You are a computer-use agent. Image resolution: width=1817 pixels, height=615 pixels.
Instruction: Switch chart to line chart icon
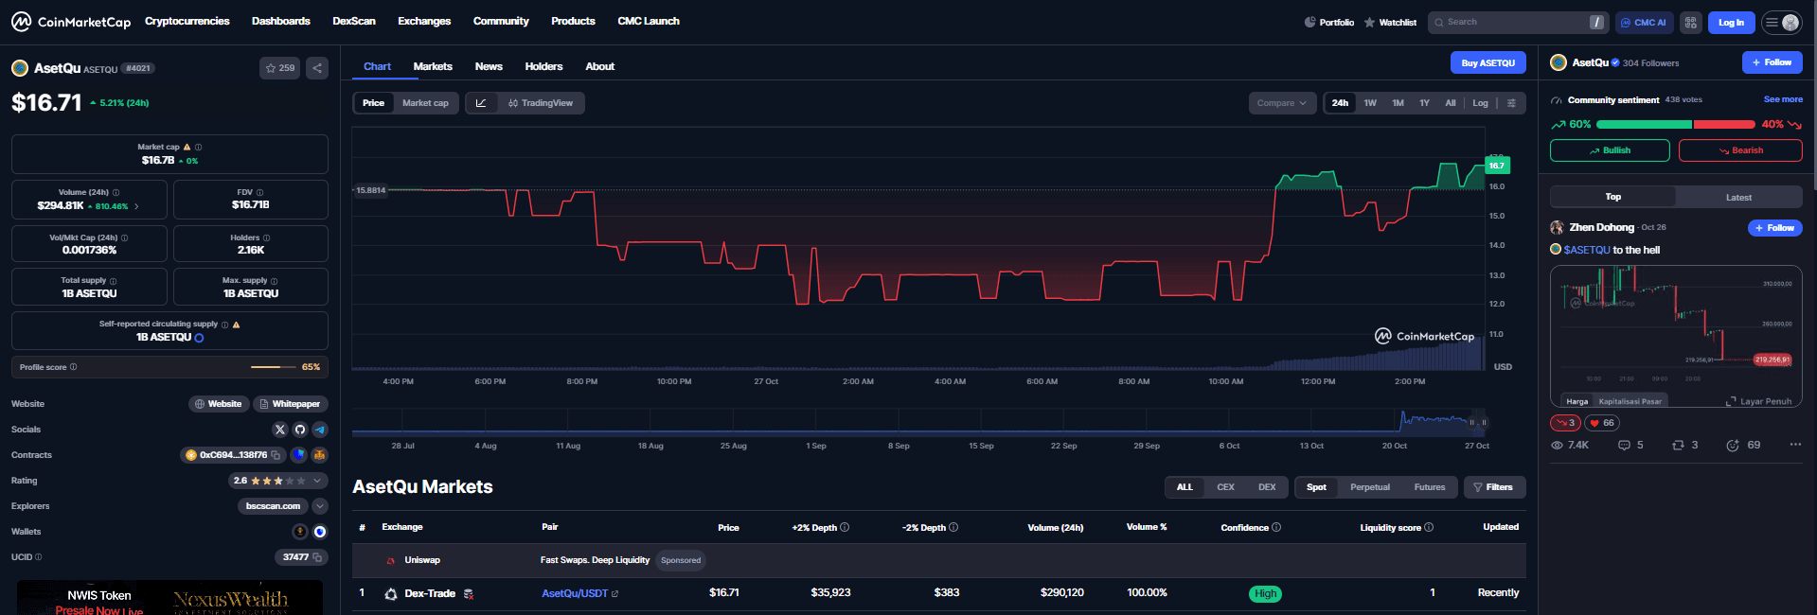pos(481,103)
